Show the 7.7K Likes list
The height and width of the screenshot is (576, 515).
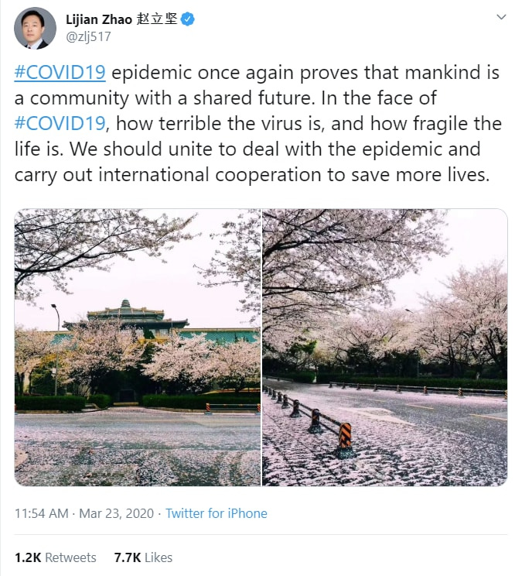coord(143,557)
